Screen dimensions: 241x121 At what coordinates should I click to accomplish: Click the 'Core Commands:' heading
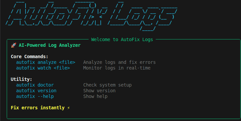(30, 56)
